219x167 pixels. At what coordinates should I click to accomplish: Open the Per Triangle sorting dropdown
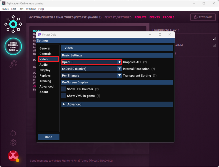(92, 76)
